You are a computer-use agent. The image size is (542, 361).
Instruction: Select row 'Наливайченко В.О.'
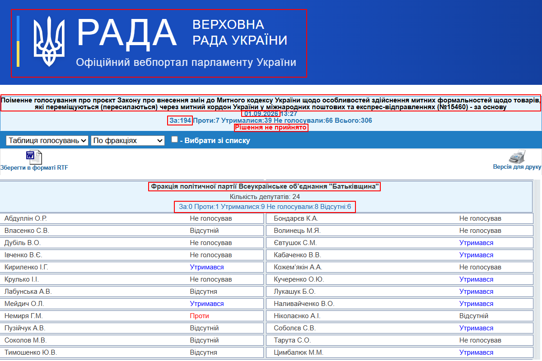pos(399,304)
